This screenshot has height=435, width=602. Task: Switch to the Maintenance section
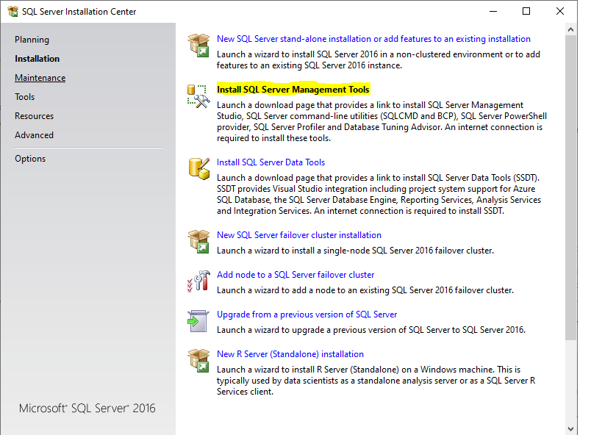(40, 77)
